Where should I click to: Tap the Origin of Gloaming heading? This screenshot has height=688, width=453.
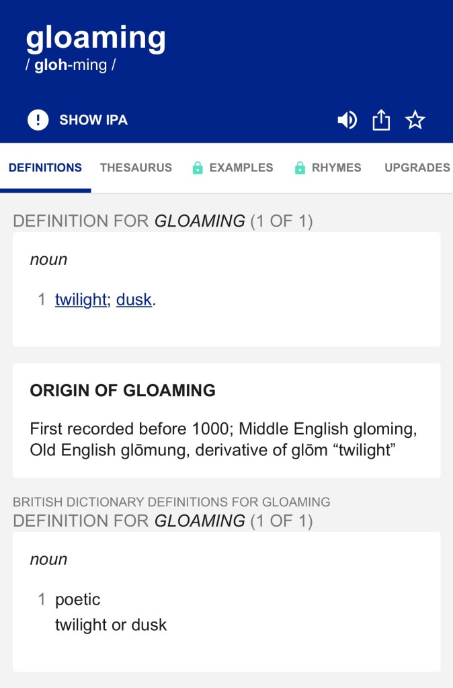pos(123,390)
